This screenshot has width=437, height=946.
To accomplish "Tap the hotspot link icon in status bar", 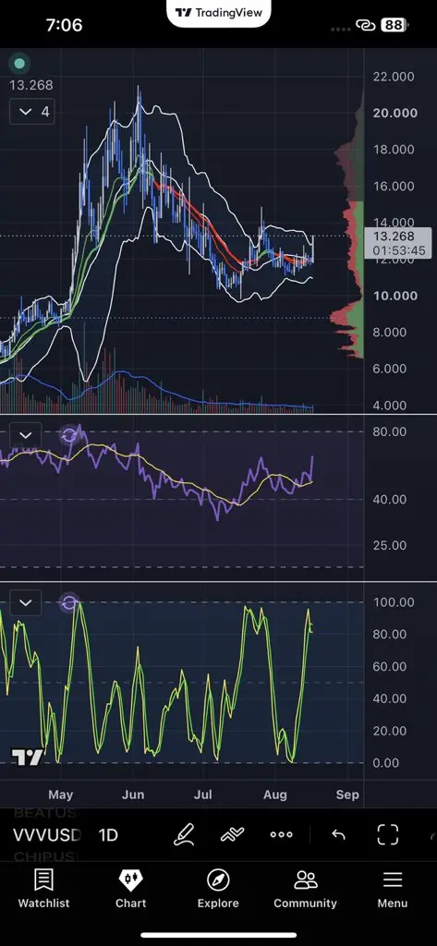I will click(x=365, y=25).
